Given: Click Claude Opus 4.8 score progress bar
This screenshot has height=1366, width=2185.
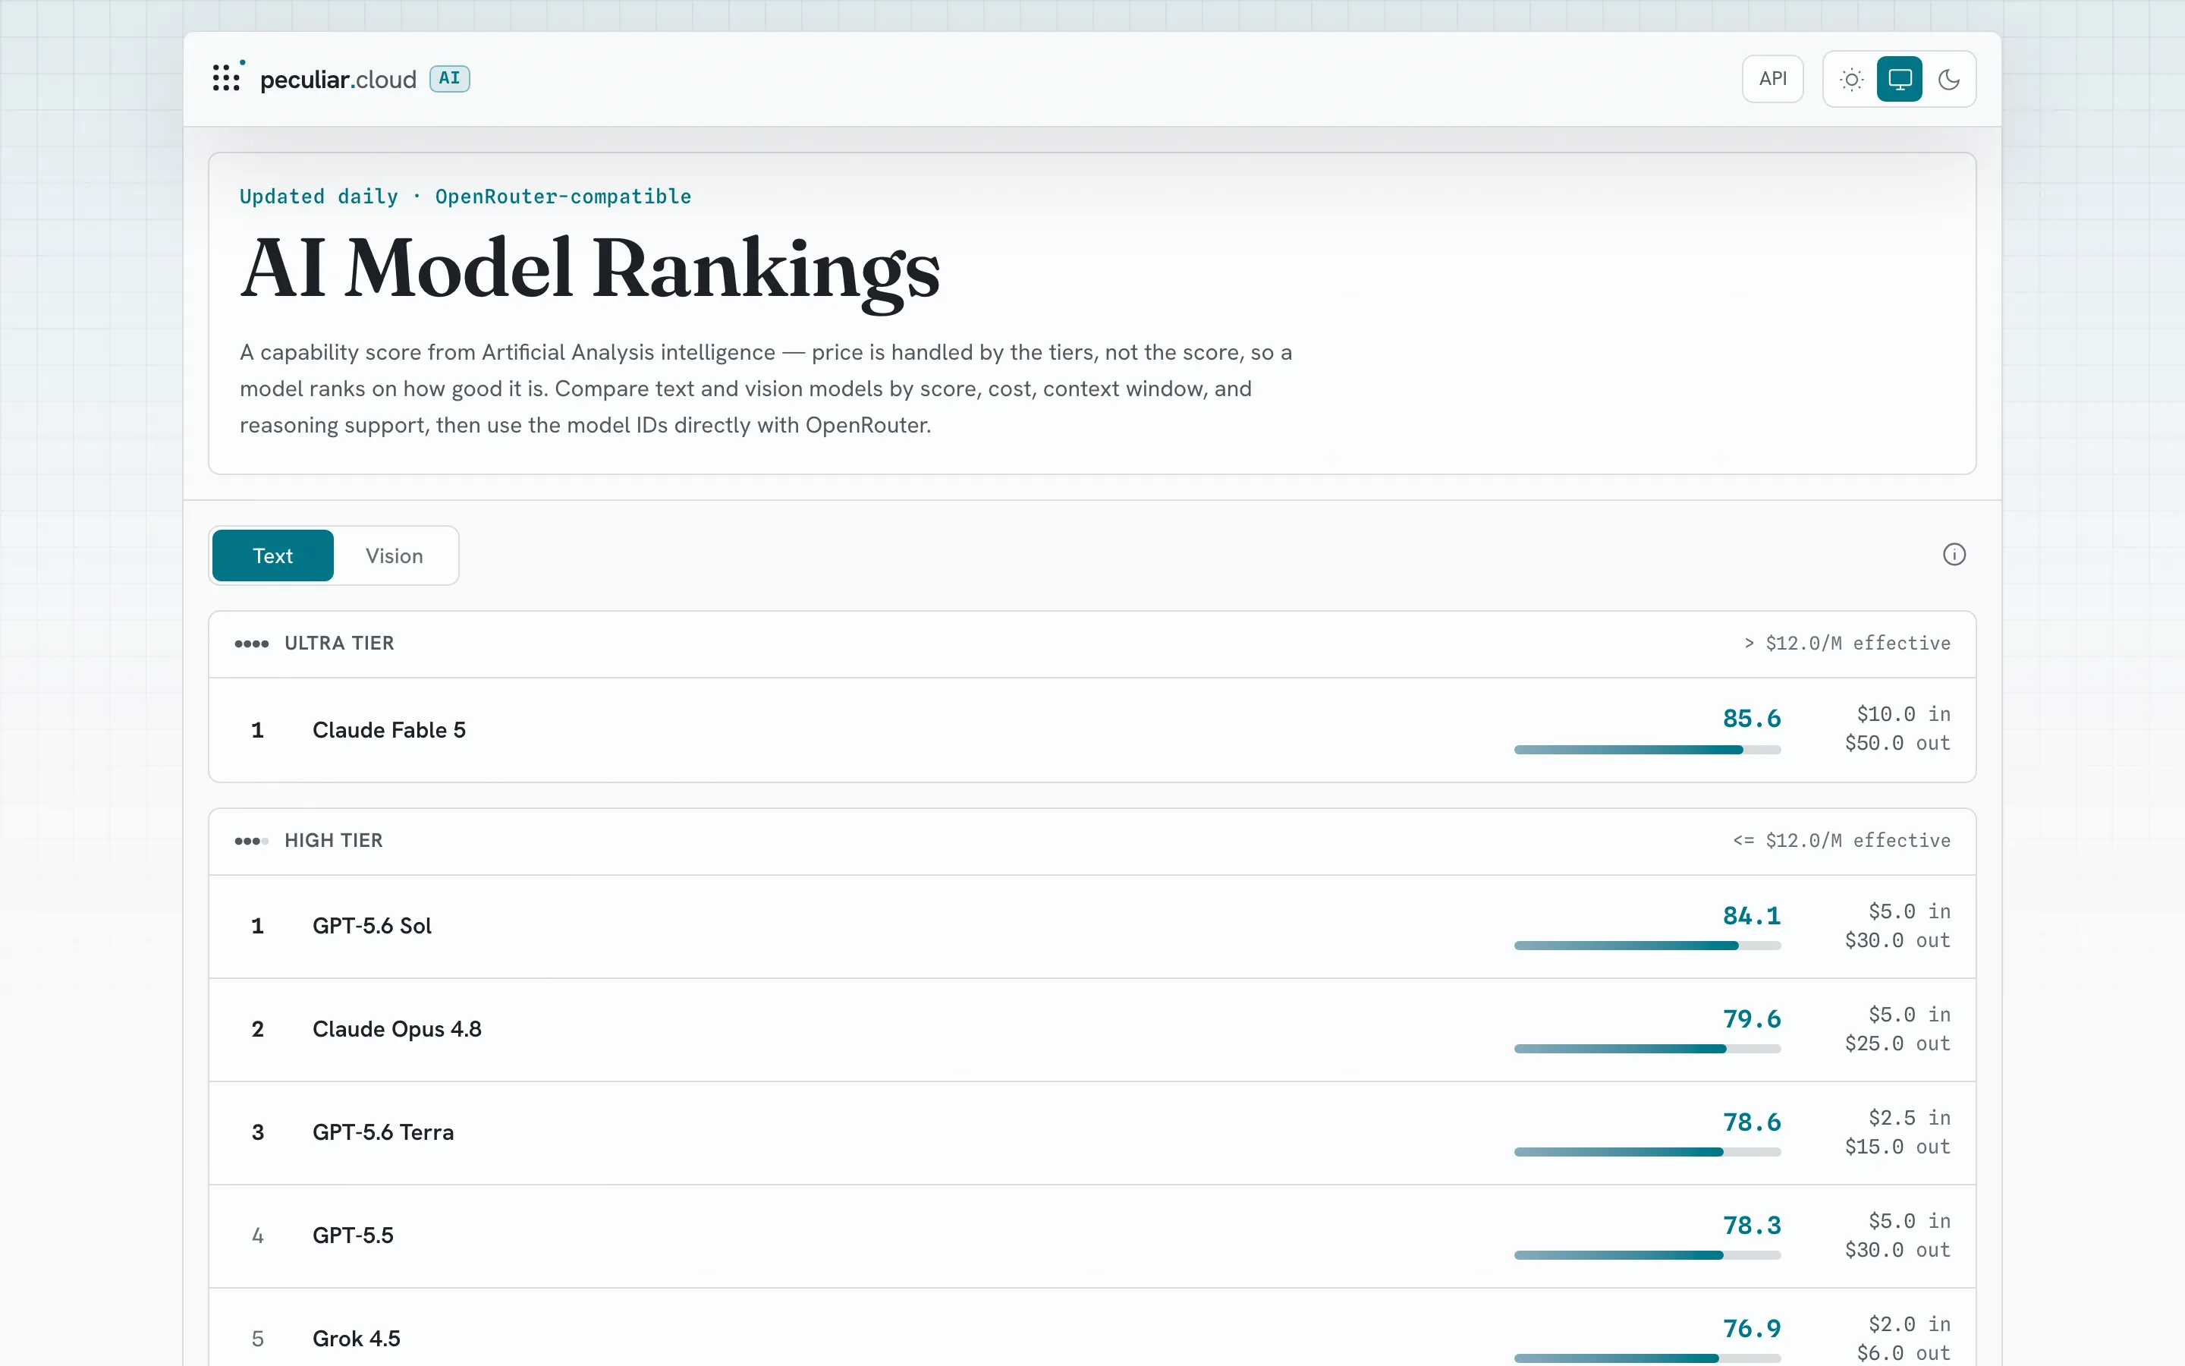Looking at the screenshot, I should click(1648, 1049).
